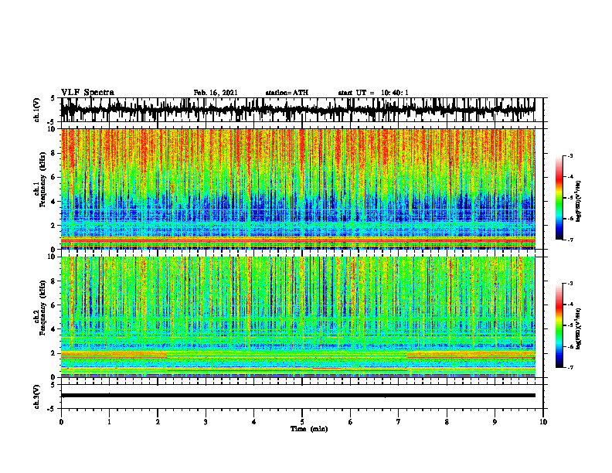The image size is (612, 473).
Task: Click the "Time (min)" axis title
Action: tap(309, 429)
